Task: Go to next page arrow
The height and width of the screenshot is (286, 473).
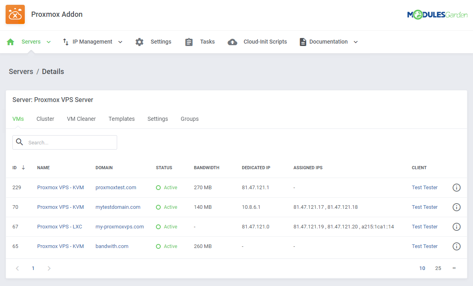Action: point(49,268)
